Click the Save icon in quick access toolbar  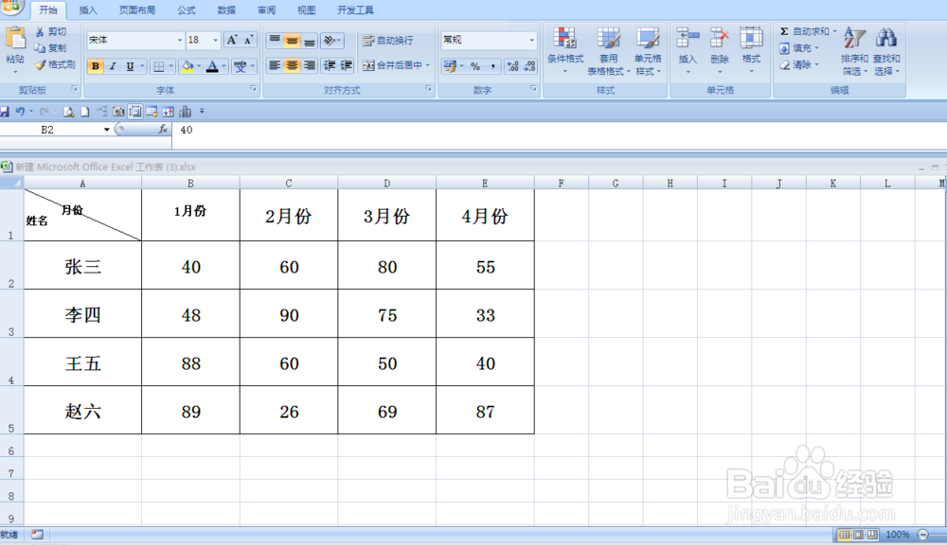[x=4, y=112]
